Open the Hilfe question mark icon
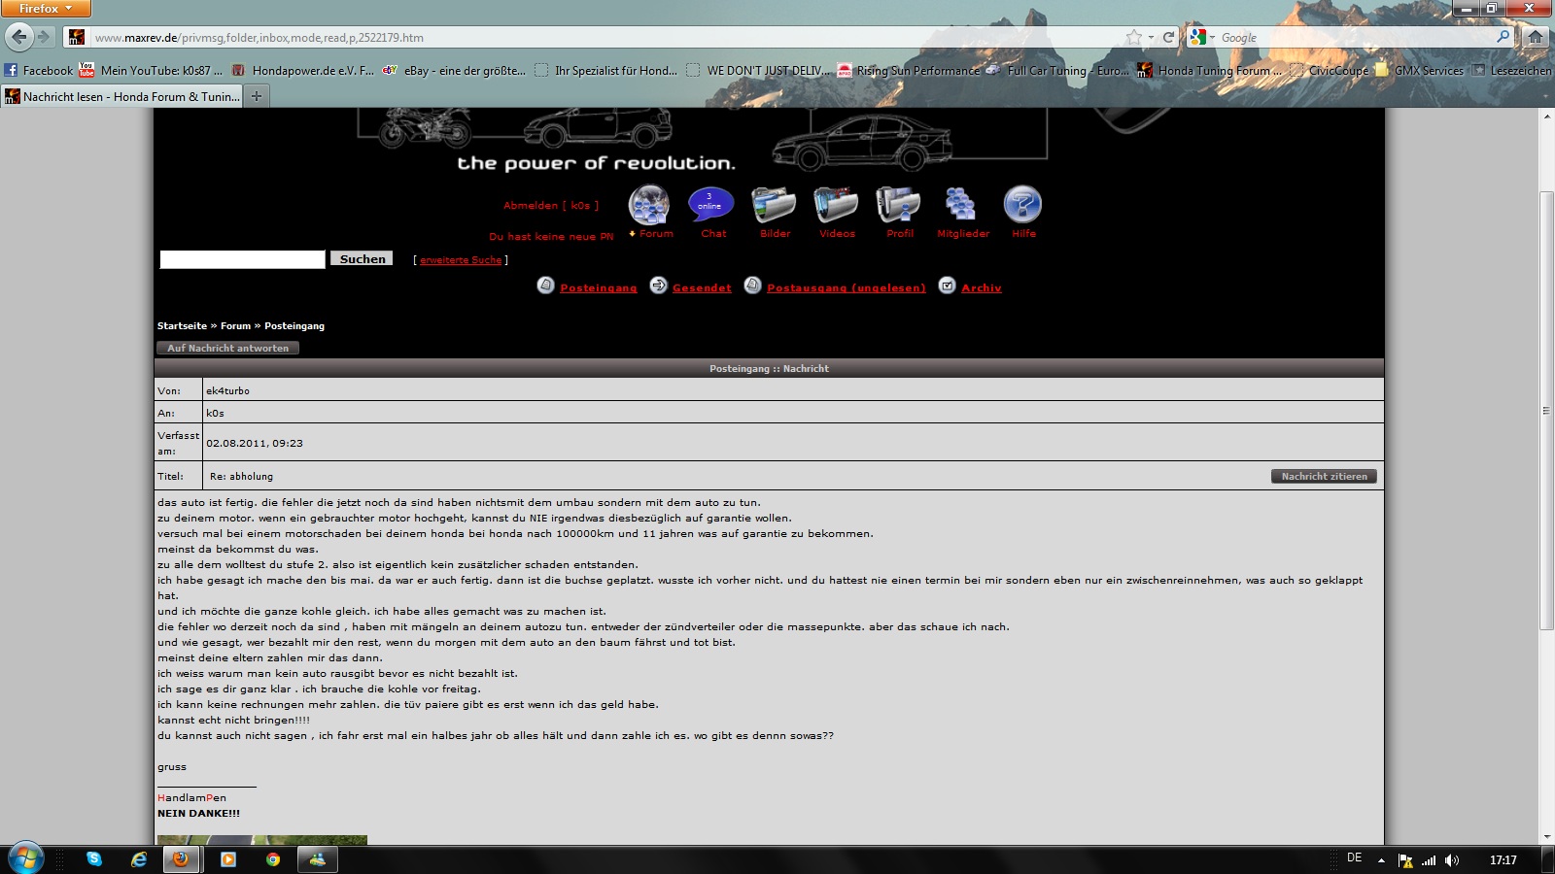1555x874 pixels. point(1022,205)
